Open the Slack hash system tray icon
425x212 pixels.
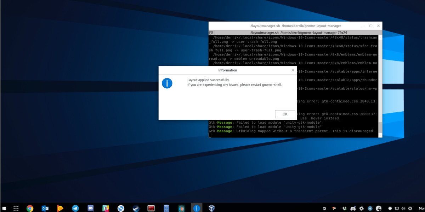pos(362,208)
